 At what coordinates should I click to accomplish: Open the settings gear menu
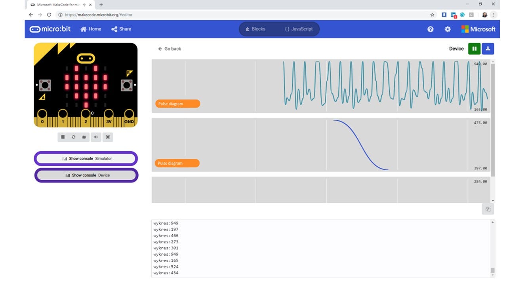tap(448, 29)
